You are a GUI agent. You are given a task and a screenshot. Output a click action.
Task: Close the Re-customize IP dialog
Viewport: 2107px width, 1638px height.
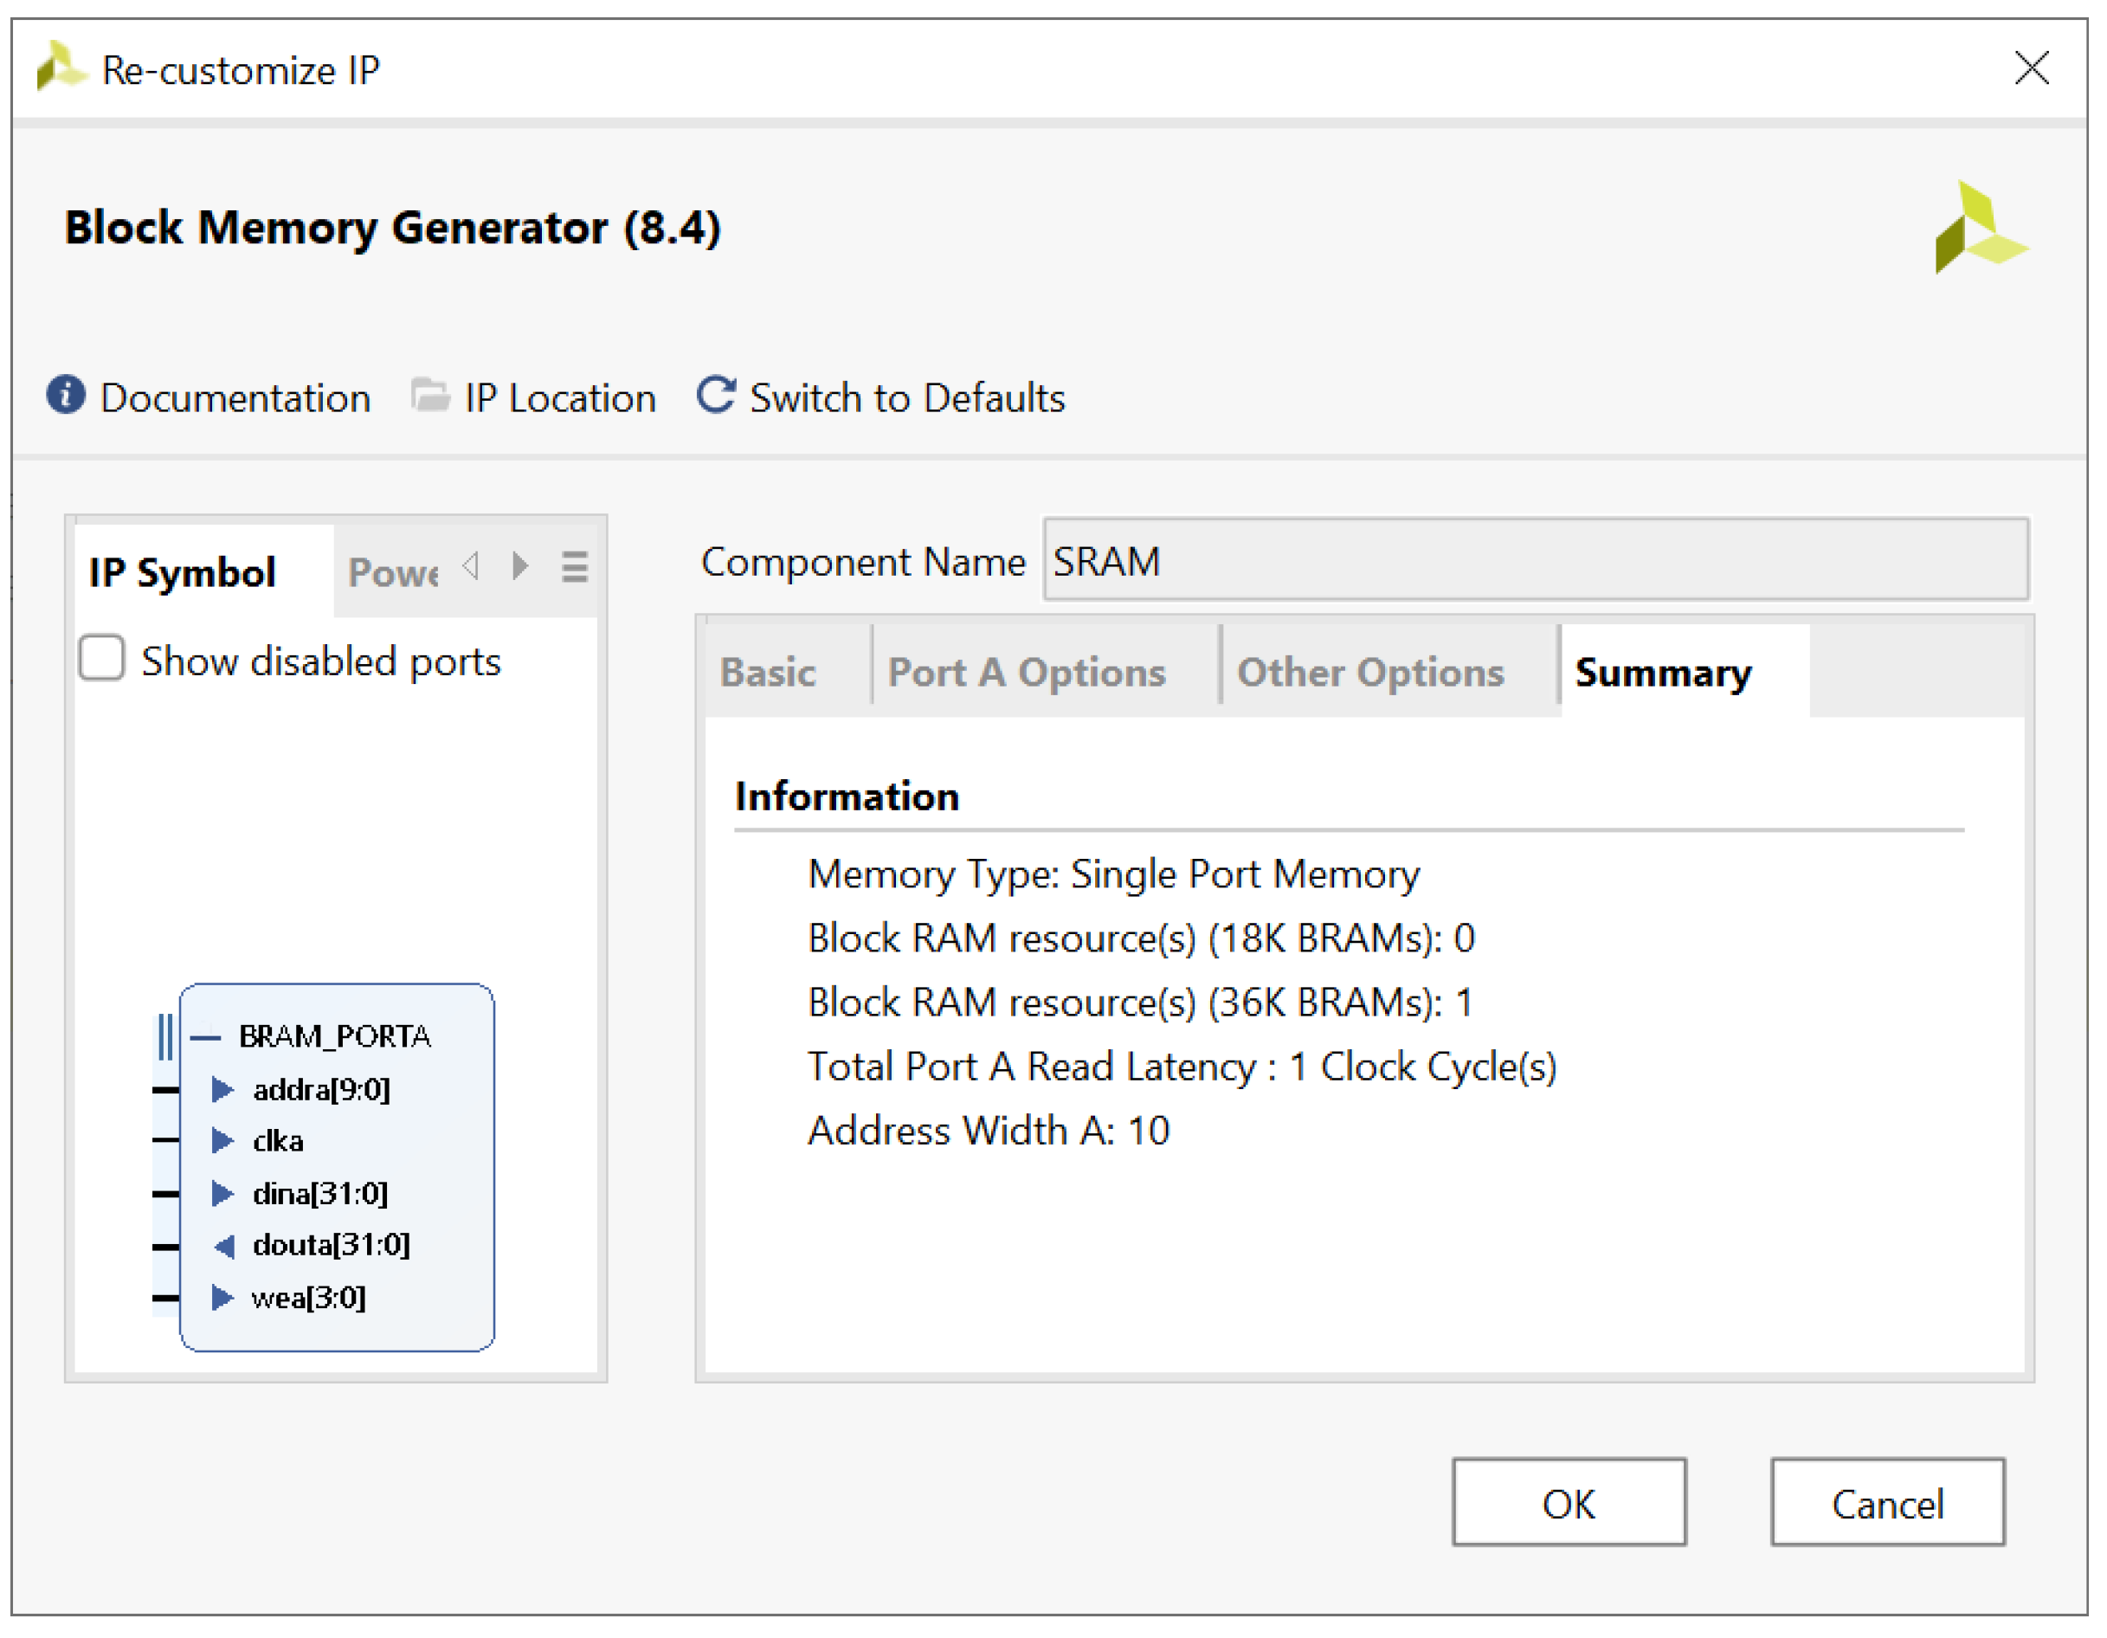(2032, 68)
